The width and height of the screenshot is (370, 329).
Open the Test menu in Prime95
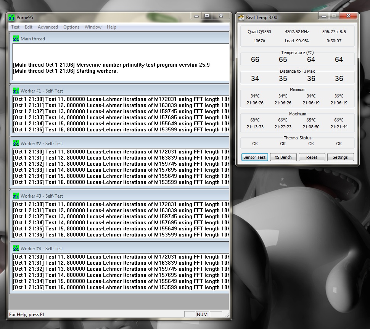15,27
